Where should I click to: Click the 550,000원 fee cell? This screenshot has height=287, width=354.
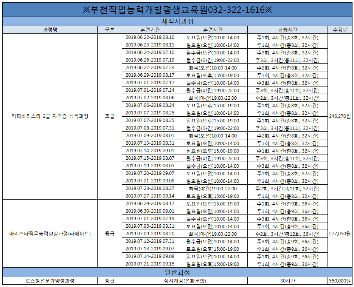[x=340, y=281]
